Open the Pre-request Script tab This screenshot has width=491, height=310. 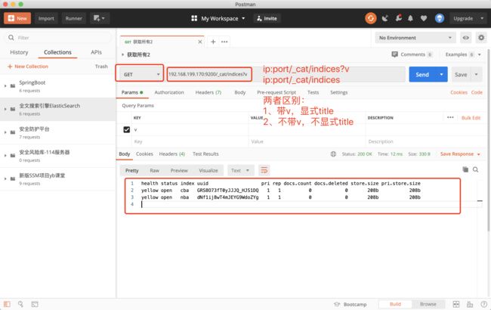(x=276, y=92)
